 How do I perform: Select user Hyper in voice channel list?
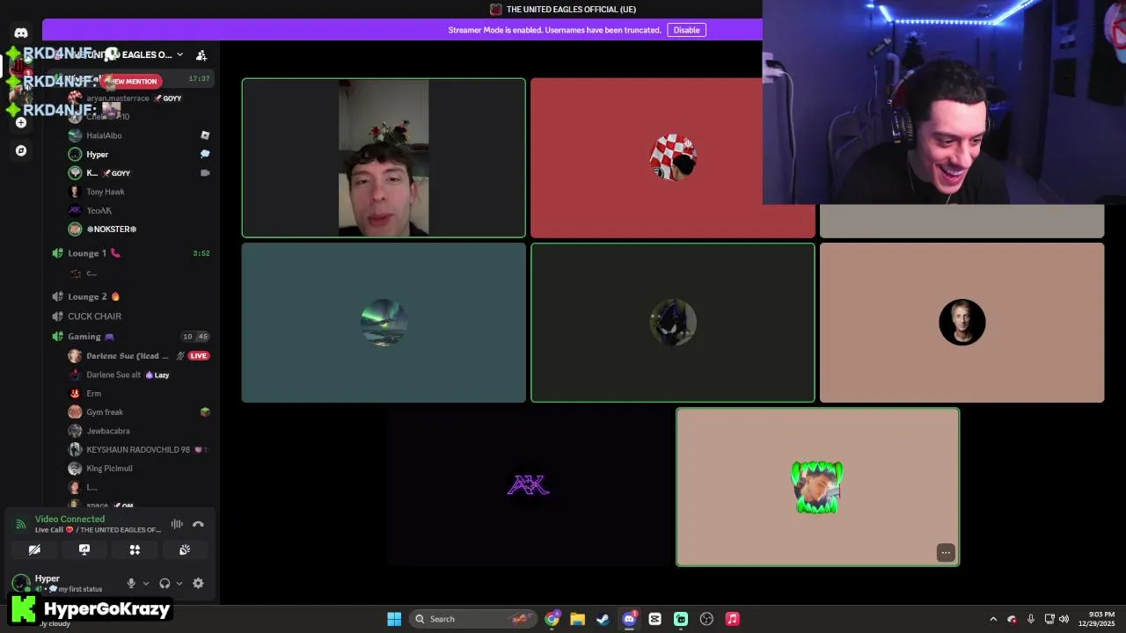tap(97, 154)
